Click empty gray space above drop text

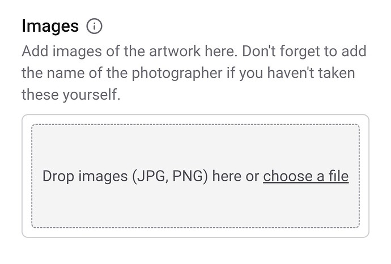195,146
